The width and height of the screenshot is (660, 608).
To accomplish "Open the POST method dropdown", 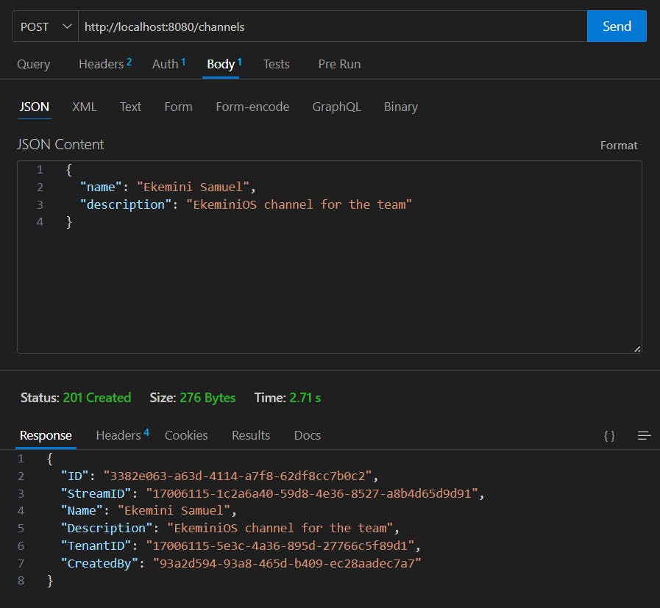I will [x=46, y=26].
